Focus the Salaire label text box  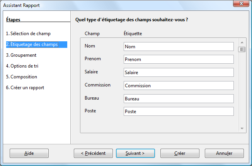tap(179, 73)
